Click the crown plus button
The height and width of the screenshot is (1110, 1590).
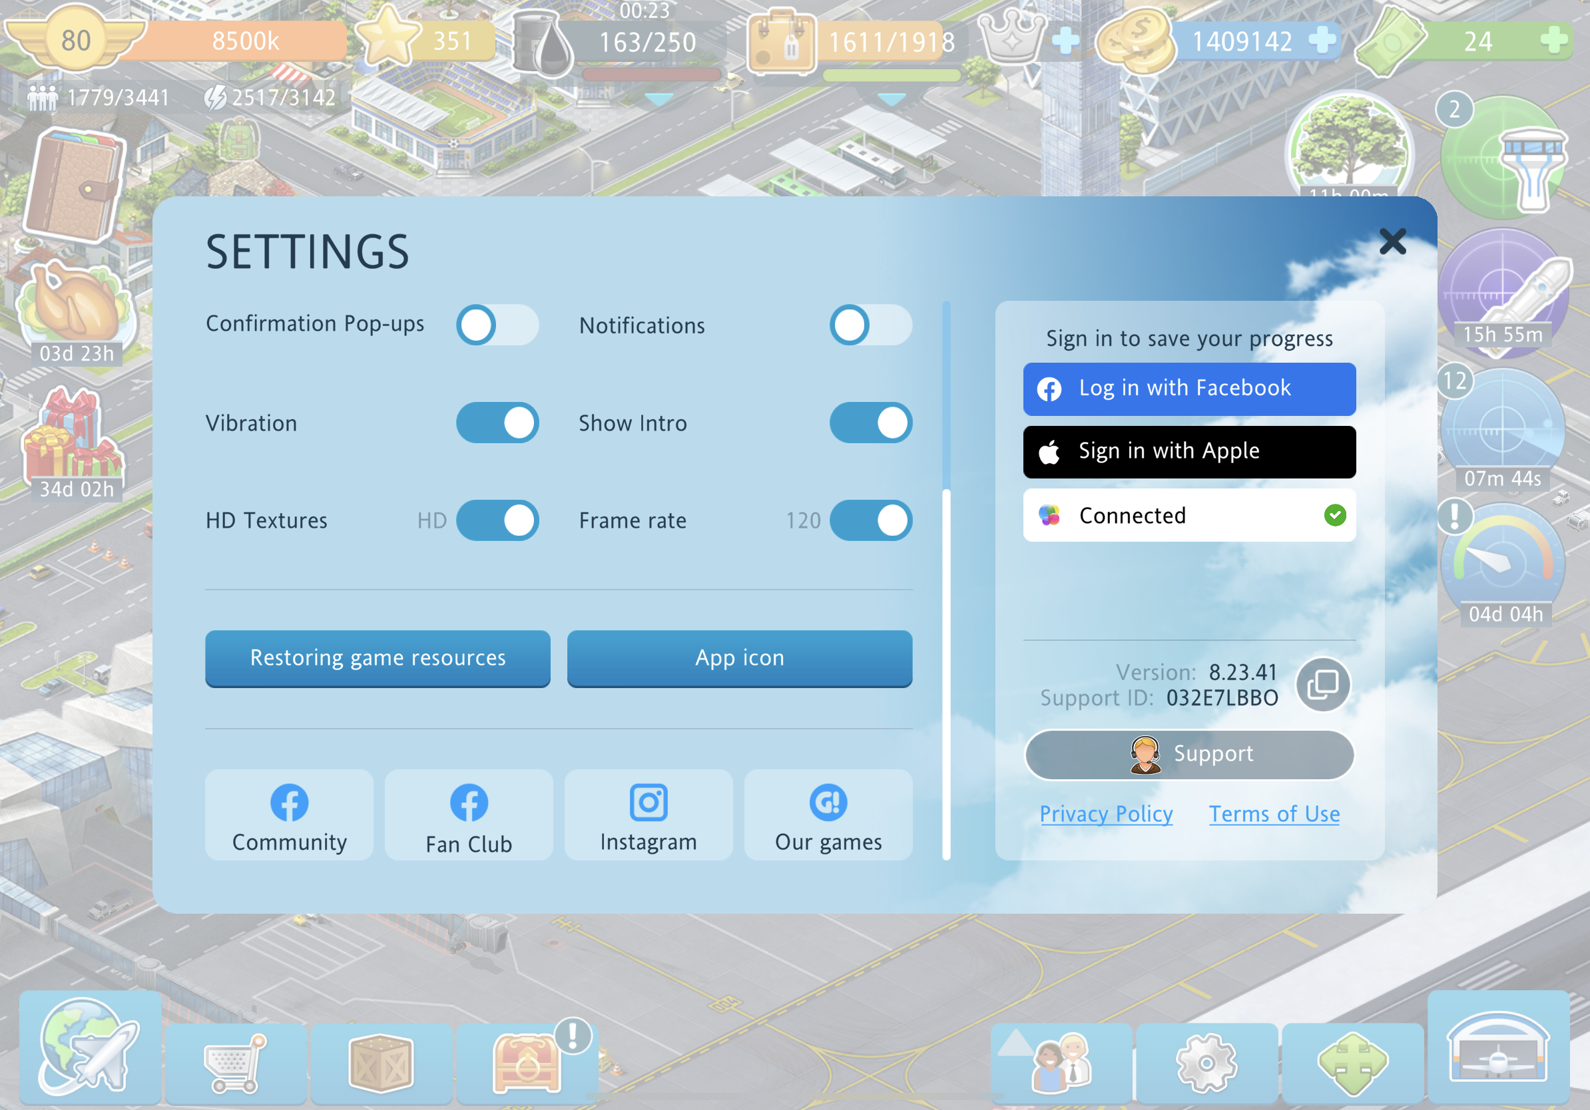[1066, 40]
